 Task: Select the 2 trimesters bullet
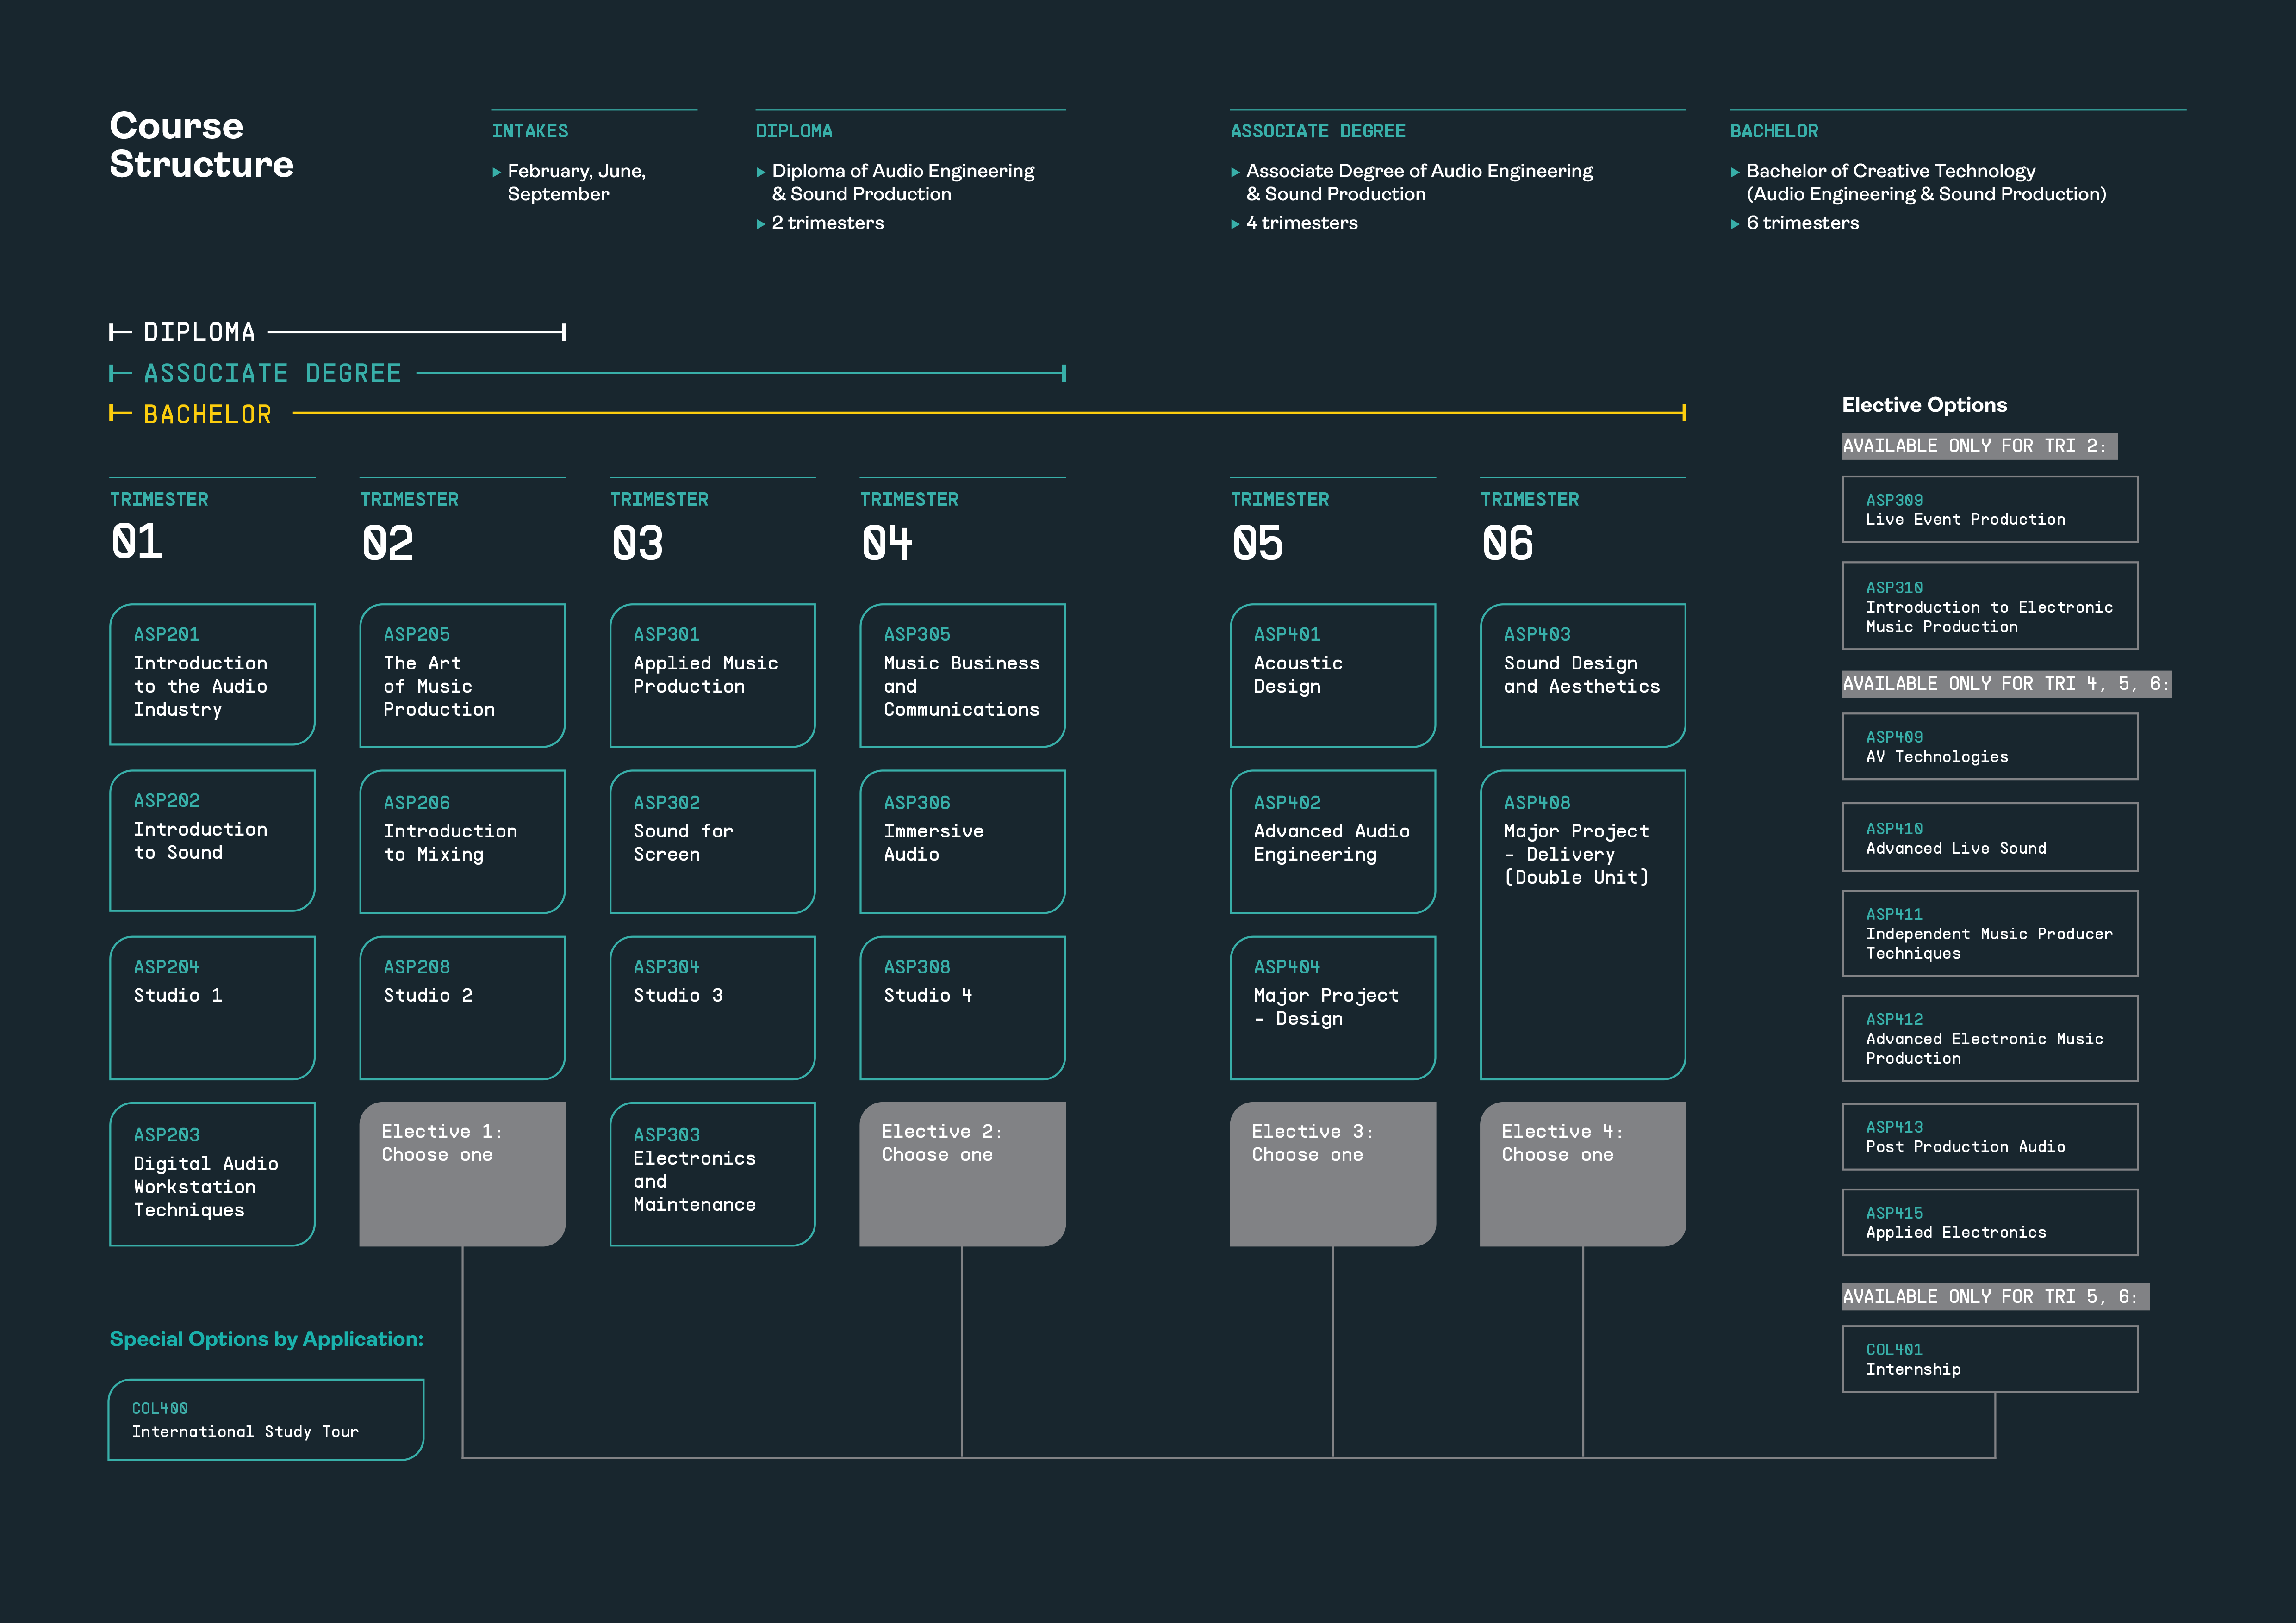click(827, 223)
